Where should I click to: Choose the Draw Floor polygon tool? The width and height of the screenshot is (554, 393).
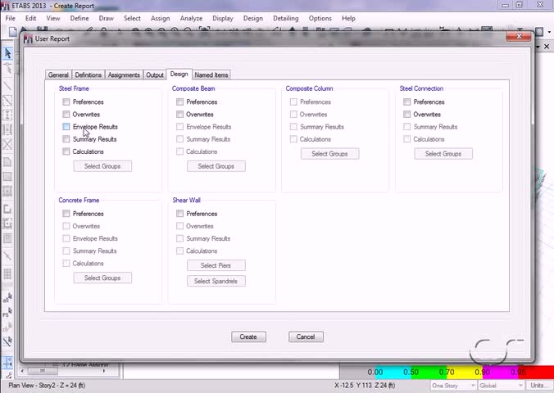click(x=7, y=162)
